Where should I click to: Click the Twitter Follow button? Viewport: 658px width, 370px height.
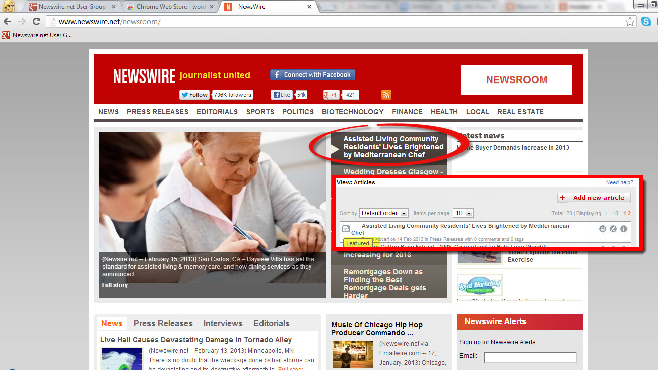coord(194,95)
